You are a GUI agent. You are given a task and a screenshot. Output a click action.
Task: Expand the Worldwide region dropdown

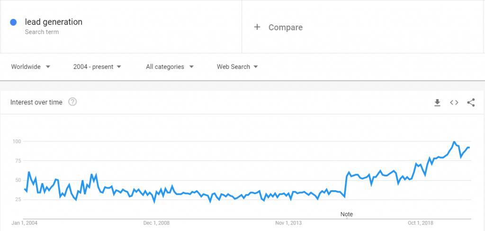[31, 66]
